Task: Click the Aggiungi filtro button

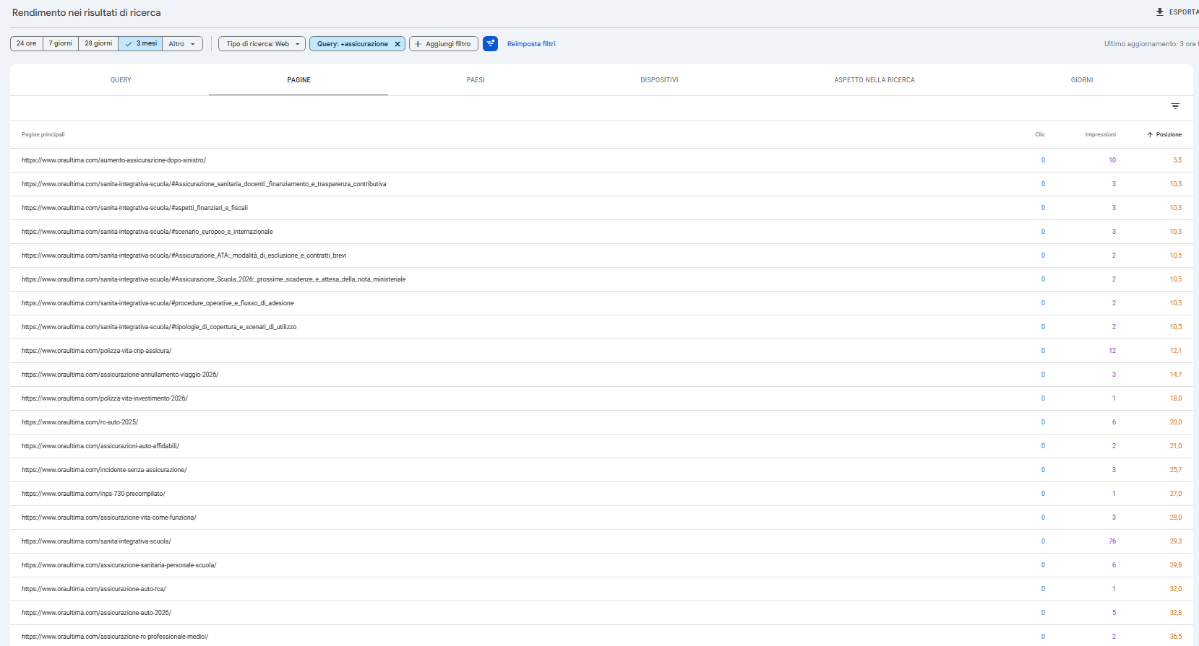Action: [444, 44]
